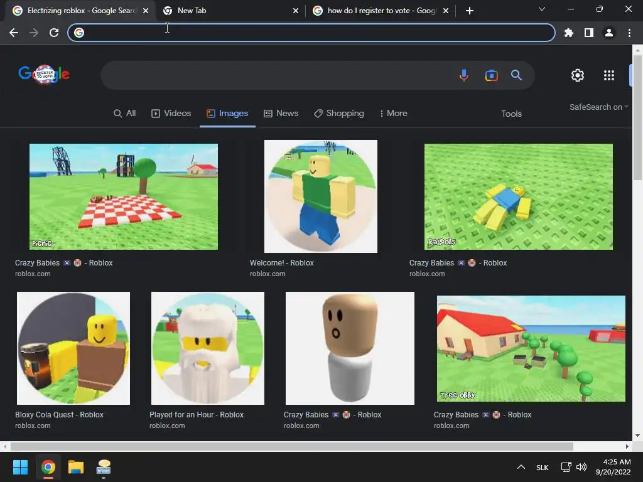Click the Played for an Hour - Roblox link
This screenshot has width=643, height=482.
(197, 415)
